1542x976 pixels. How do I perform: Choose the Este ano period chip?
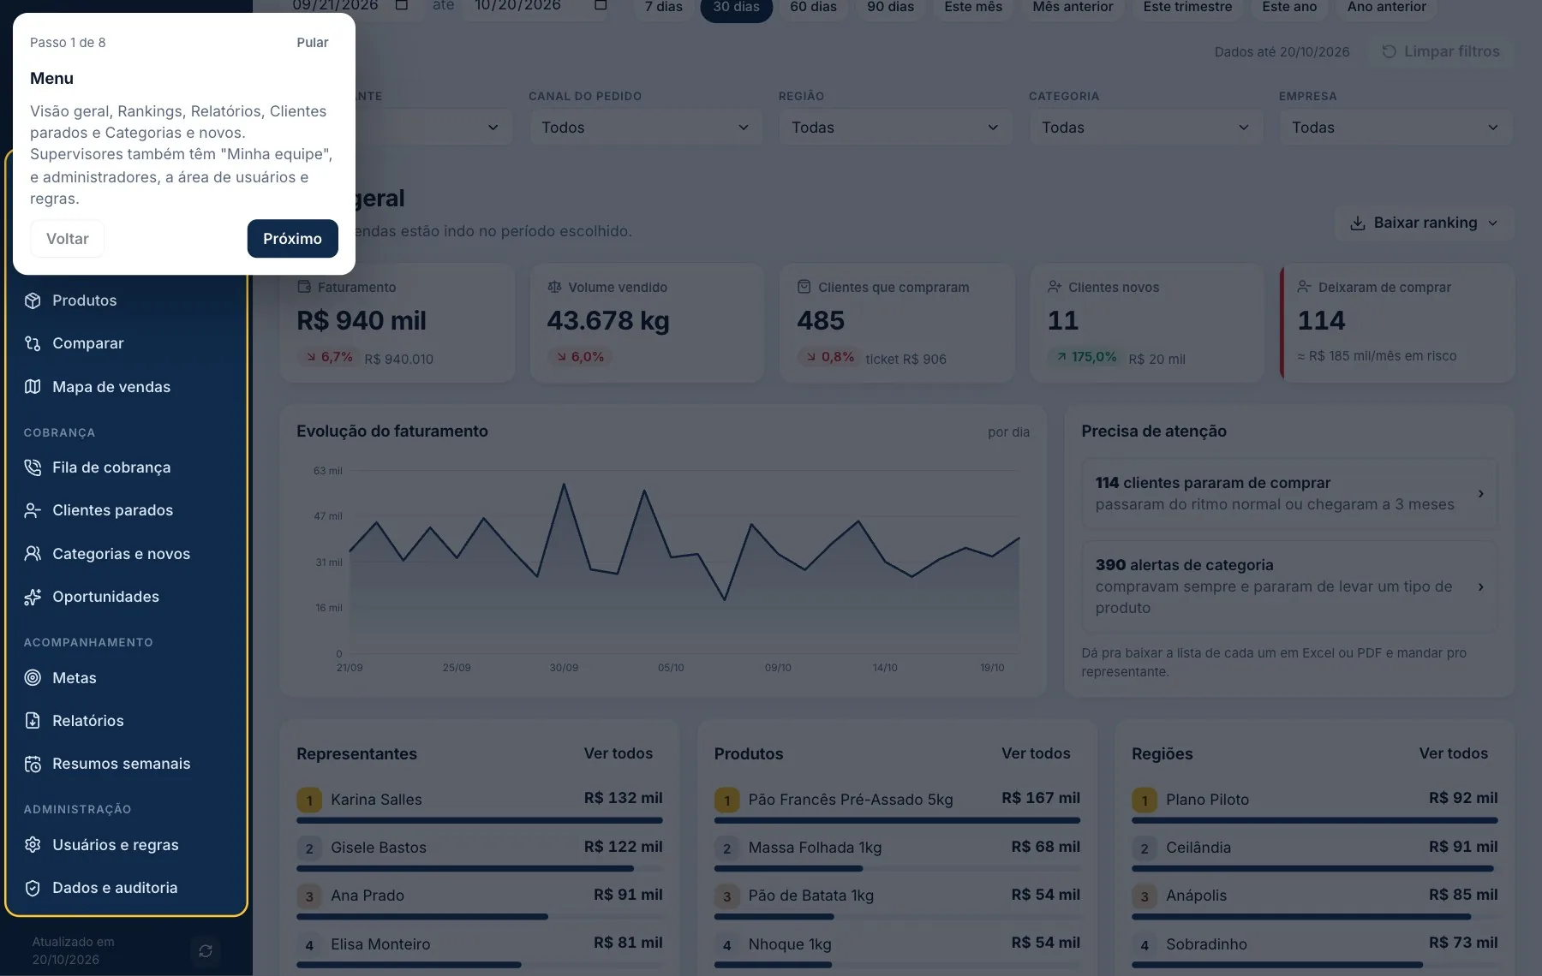1289,8
